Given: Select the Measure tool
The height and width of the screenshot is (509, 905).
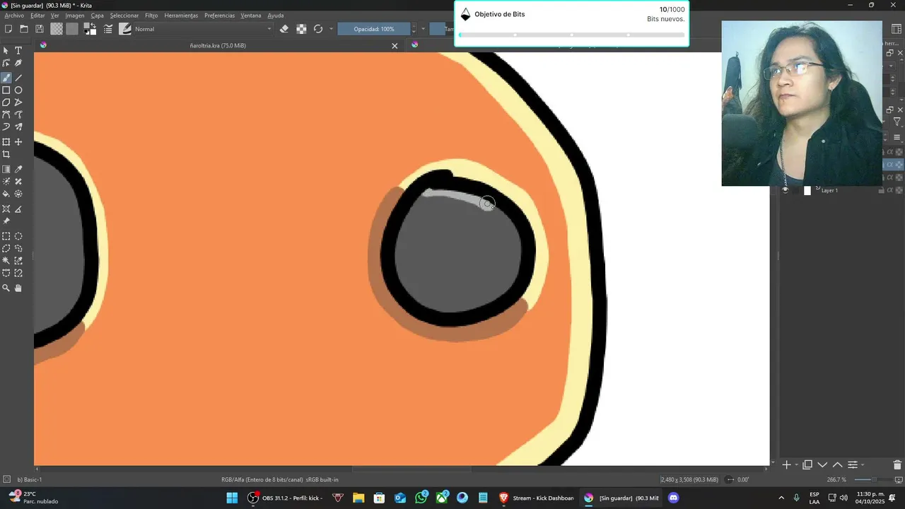Looking at the screenshot, I should (18, 209).
